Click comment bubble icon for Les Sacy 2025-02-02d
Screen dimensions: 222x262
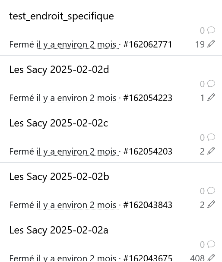[x=211, y=84]
